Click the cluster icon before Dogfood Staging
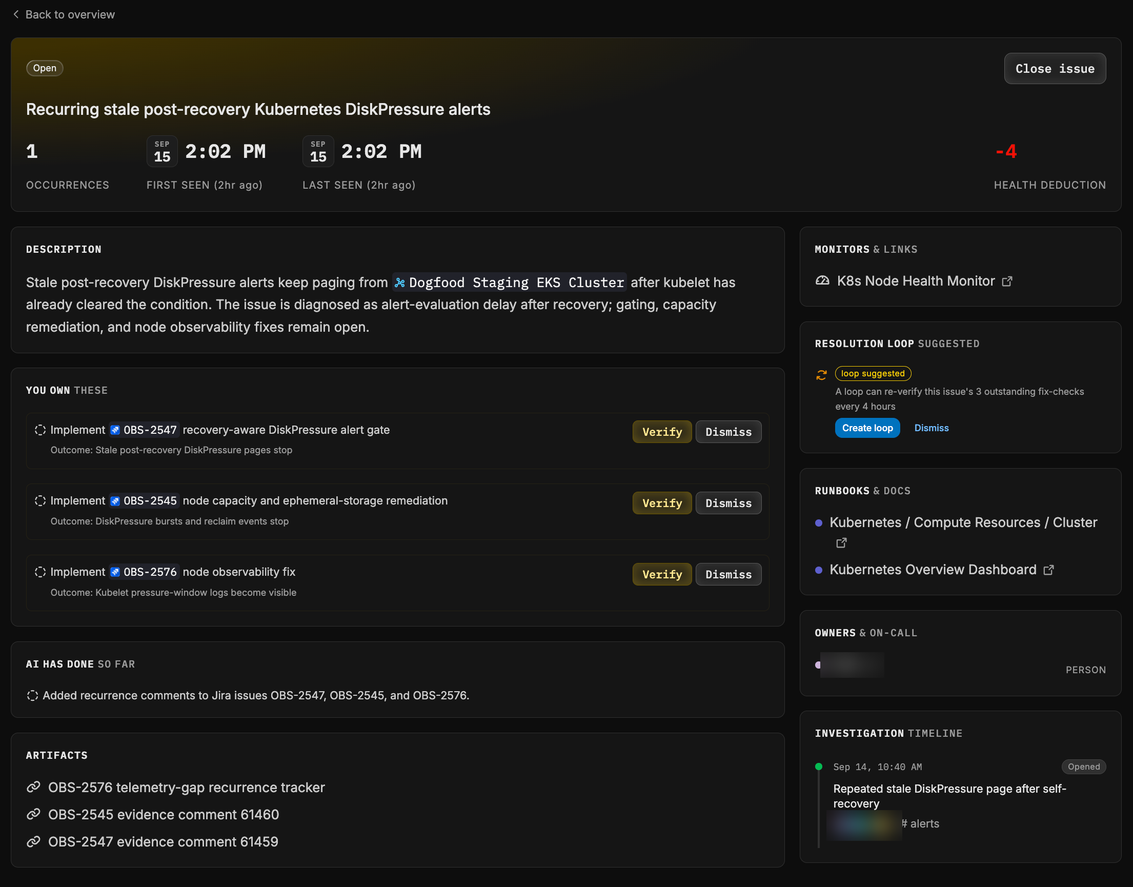1133x887 pixels. [400, 283]
